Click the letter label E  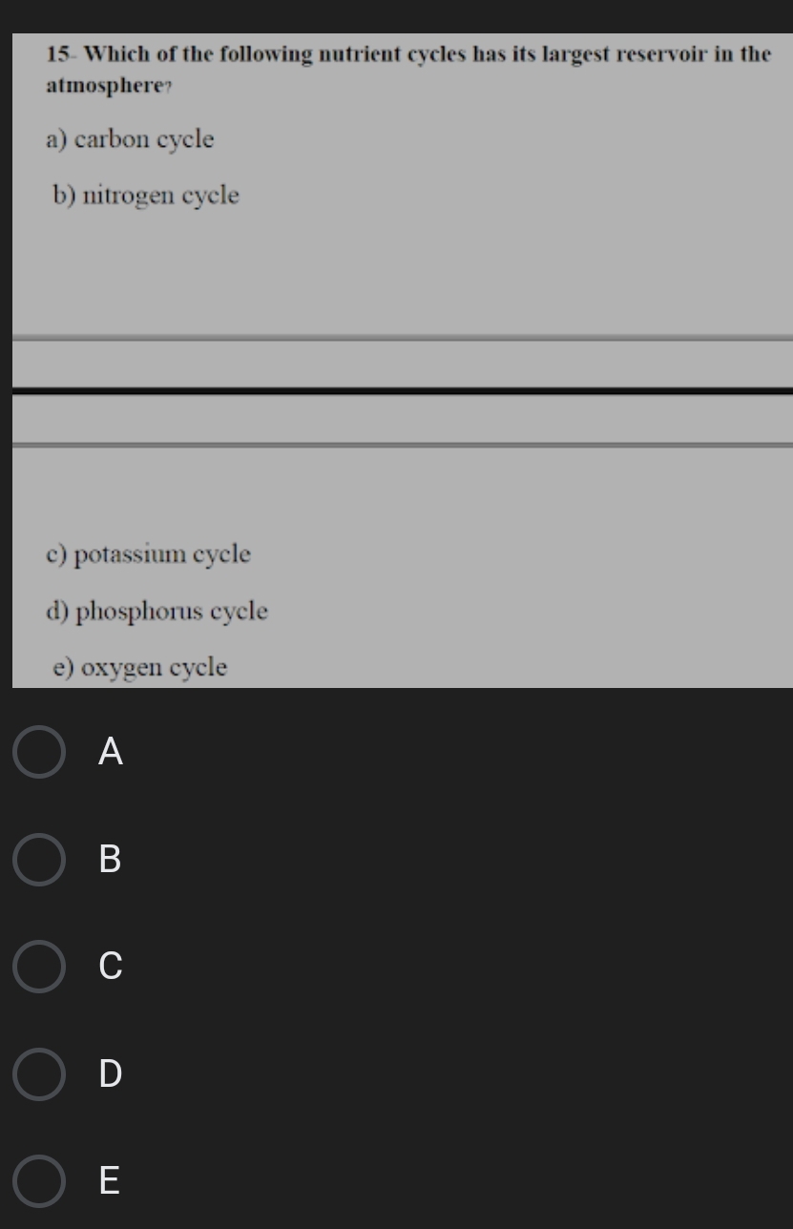coord(110,1181)
